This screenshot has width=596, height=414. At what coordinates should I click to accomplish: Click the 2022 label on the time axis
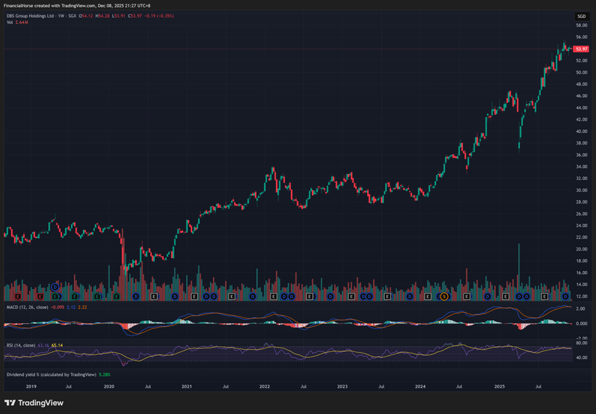[x=264, y=385]
